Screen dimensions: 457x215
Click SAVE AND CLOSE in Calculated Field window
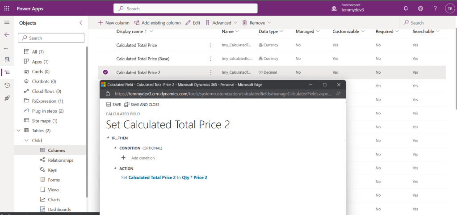(x=142, y=105)
